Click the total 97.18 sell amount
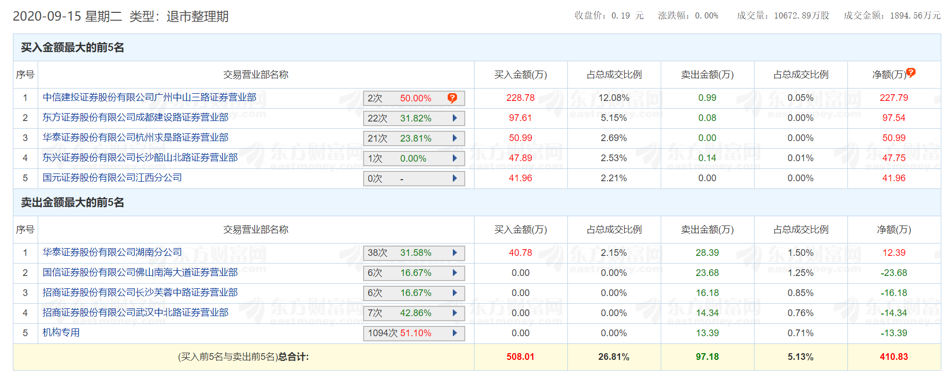Screen dimensions: 948x382 pos(707,357)
